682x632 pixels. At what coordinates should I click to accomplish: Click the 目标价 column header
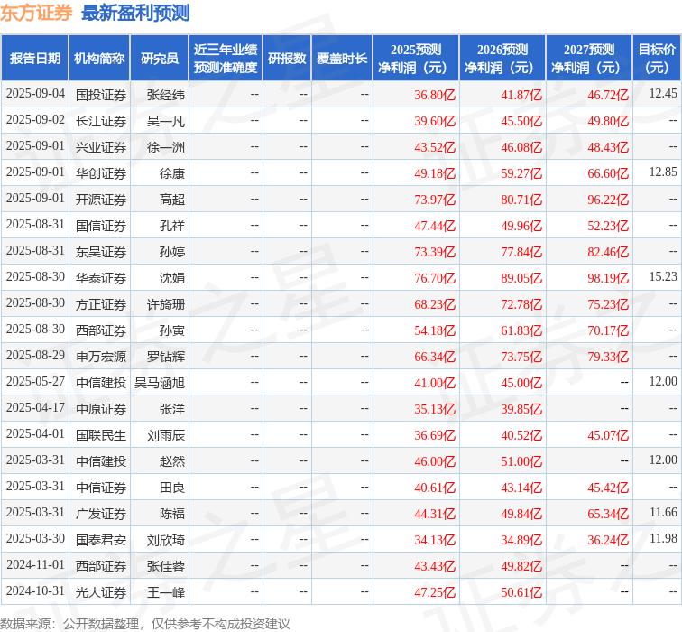(657, 59)
